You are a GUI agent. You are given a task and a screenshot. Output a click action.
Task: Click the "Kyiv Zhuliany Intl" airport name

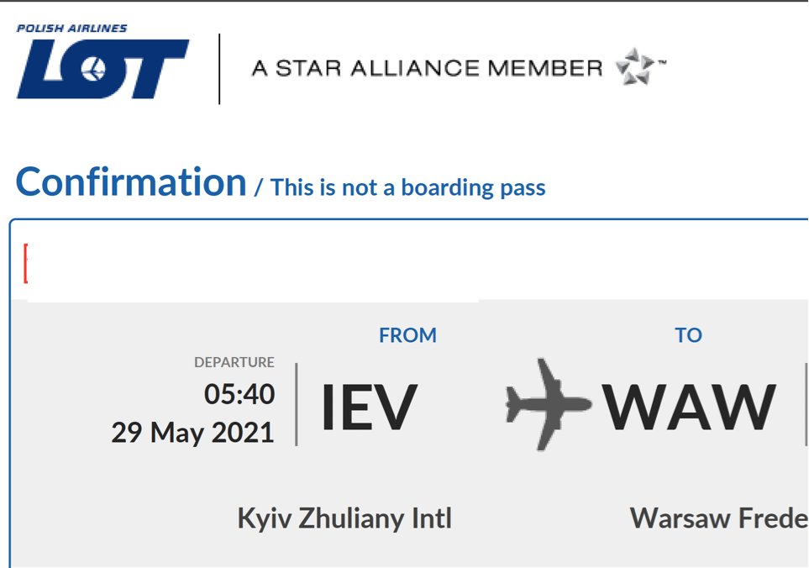click(x=344, y=518)
